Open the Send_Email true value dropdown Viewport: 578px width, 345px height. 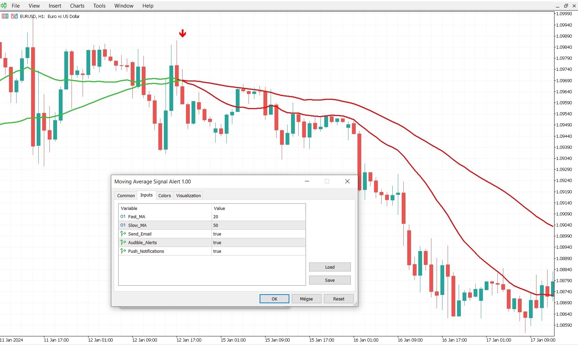tap(258, 234)
